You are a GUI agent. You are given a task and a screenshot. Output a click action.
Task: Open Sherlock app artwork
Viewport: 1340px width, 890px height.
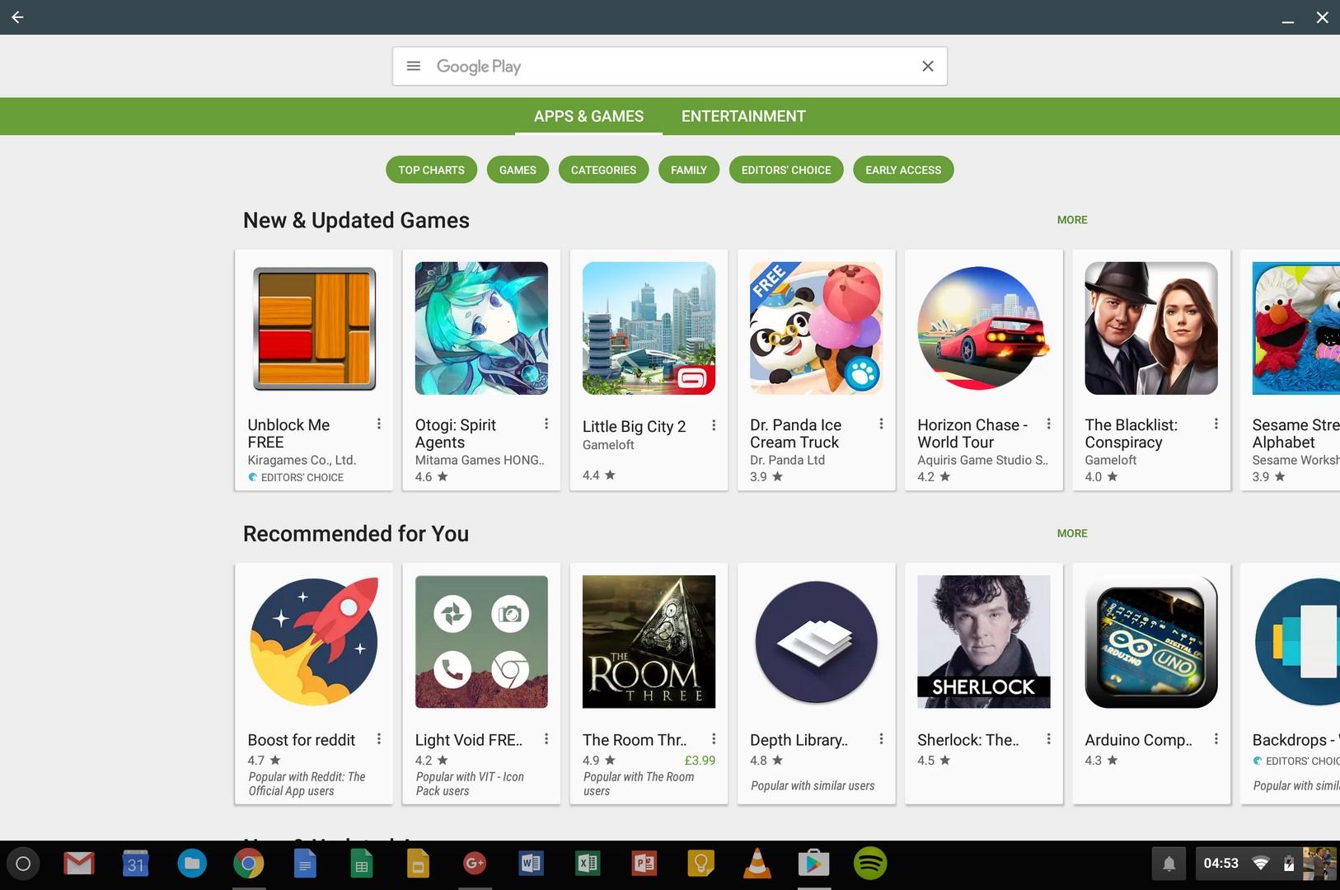[x=984, y=641]
